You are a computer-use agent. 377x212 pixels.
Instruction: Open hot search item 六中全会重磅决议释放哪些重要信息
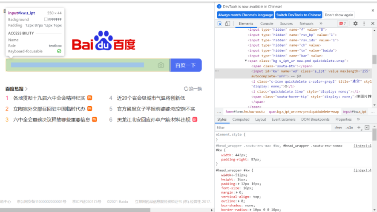click(x=52, y=119)
